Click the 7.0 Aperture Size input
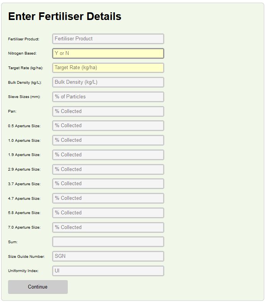This screenshot has height=302, width=265. click(x=108, y=227)
